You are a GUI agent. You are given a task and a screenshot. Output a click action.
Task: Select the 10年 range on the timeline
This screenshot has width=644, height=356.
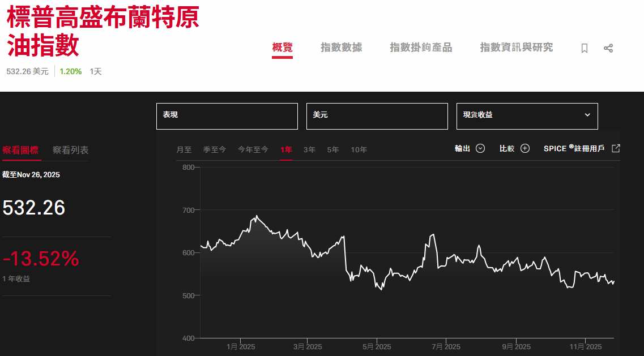(x=359, y=149)
